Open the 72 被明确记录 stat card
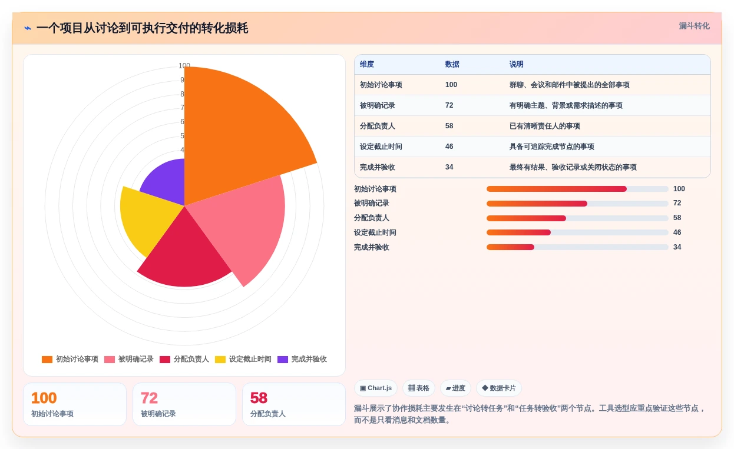 (x=184, y=404)
